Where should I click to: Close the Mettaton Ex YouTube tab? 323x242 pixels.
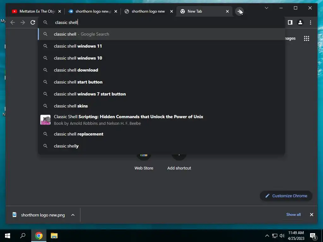coord(60,11)
